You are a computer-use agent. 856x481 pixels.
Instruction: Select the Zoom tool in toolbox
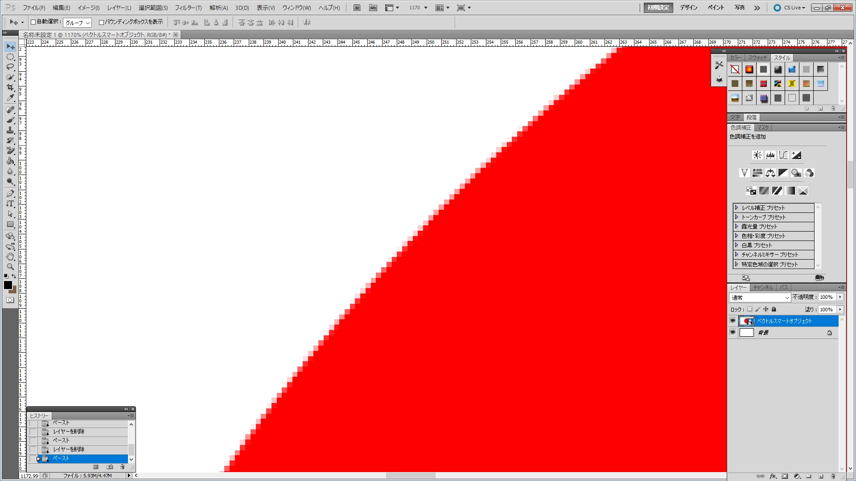(x=10, y=267)
